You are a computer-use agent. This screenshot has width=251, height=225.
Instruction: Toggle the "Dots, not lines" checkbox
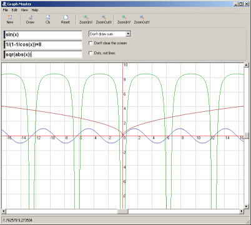point(91,53)
